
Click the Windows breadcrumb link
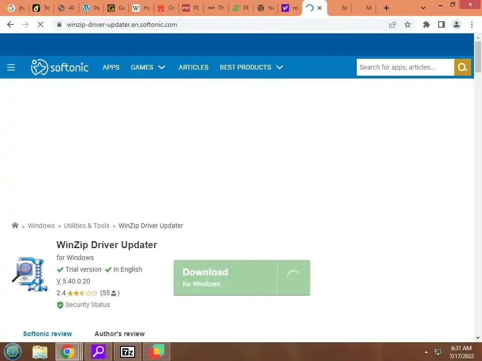point(41,226)
